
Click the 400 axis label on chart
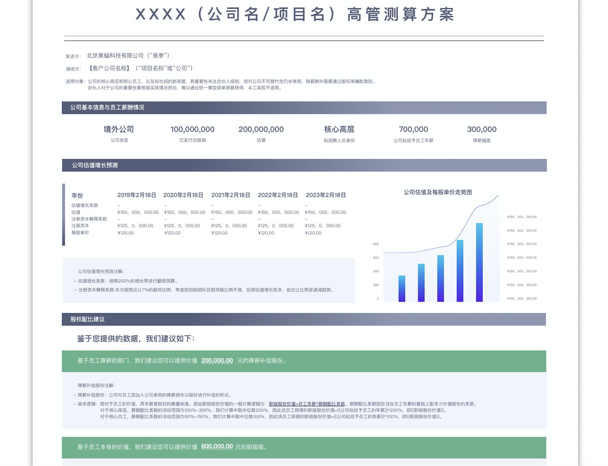click(x=376, y=271)
